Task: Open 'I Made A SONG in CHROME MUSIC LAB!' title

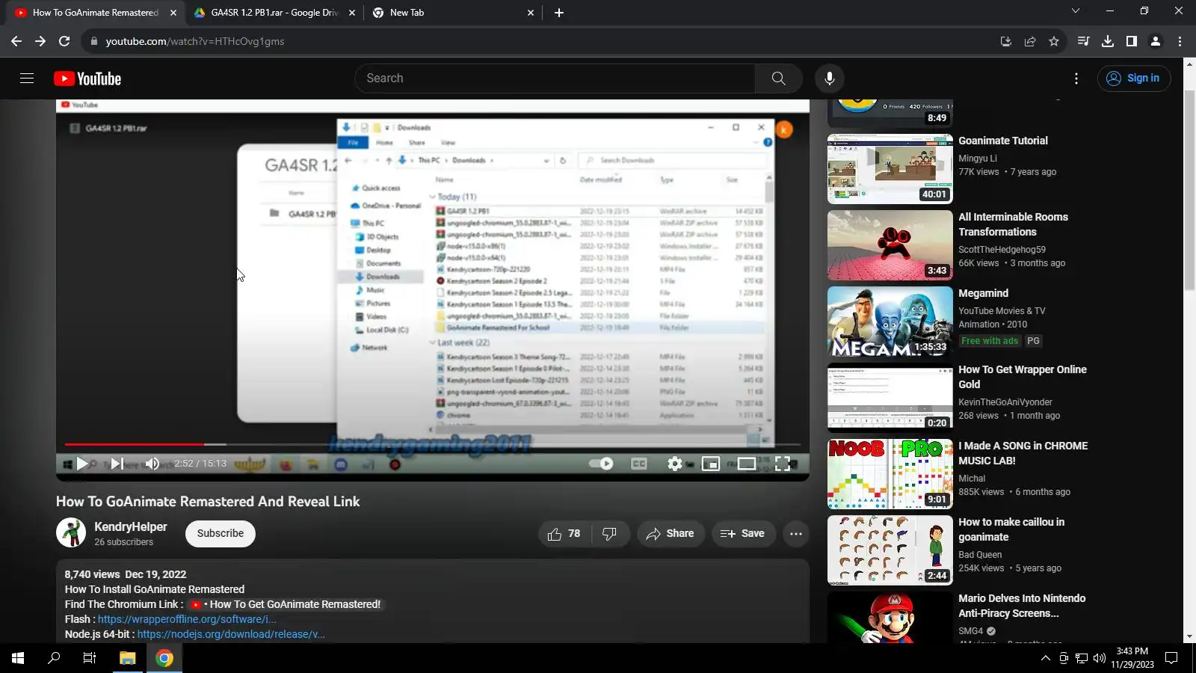Action: pyautogui.click(x=1023, y=453)
